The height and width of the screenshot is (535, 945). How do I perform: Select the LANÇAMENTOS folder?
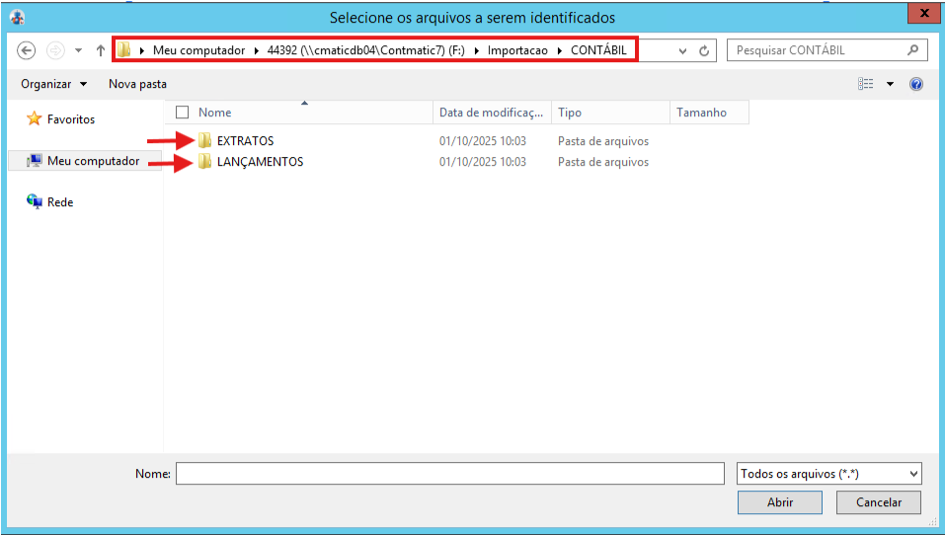(x=260, y=162)
